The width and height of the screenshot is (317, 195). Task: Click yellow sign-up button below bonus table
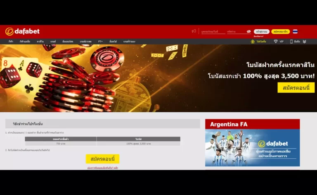point(102,159)
